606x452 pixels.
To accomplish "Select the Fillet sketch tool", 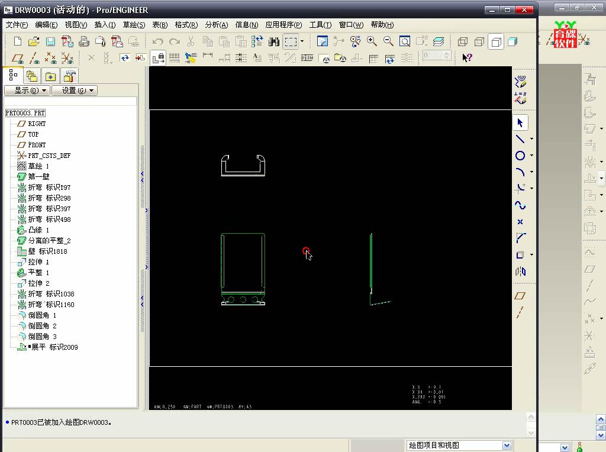I will 520,188.
